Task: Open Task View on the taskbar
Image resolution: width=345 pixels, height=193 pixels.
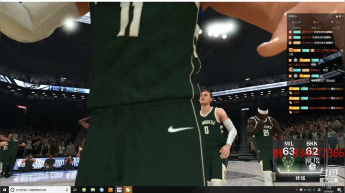Action: (75, 190)
